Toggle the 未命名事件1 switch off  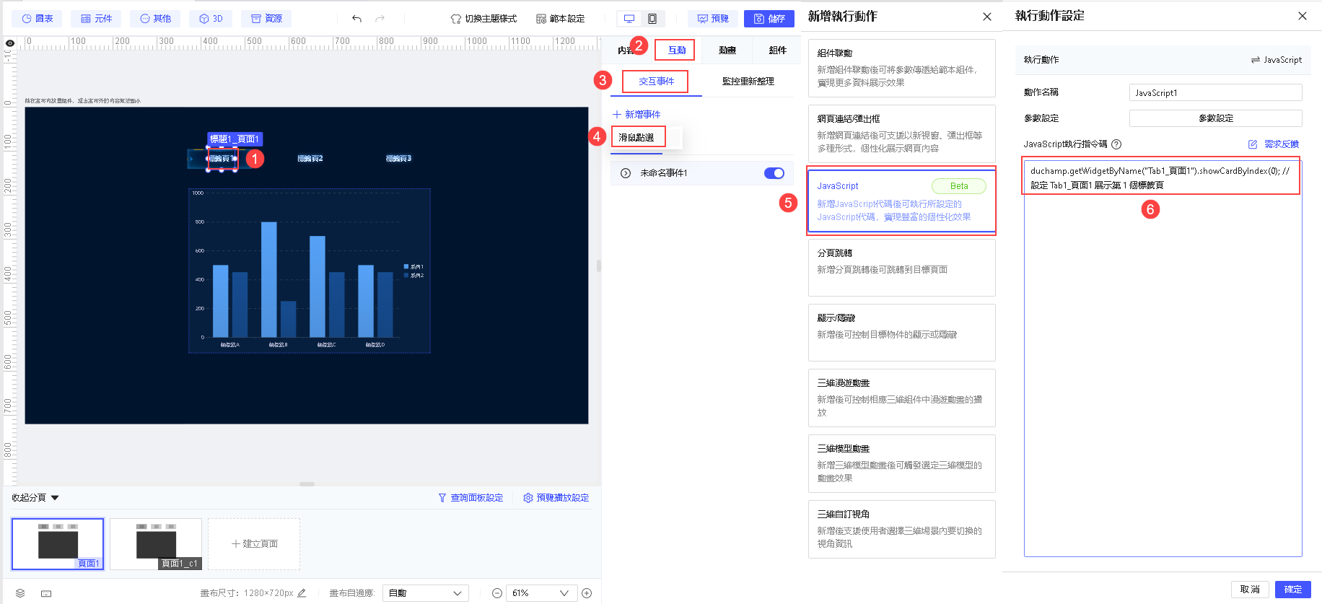[x=774, y=173]
